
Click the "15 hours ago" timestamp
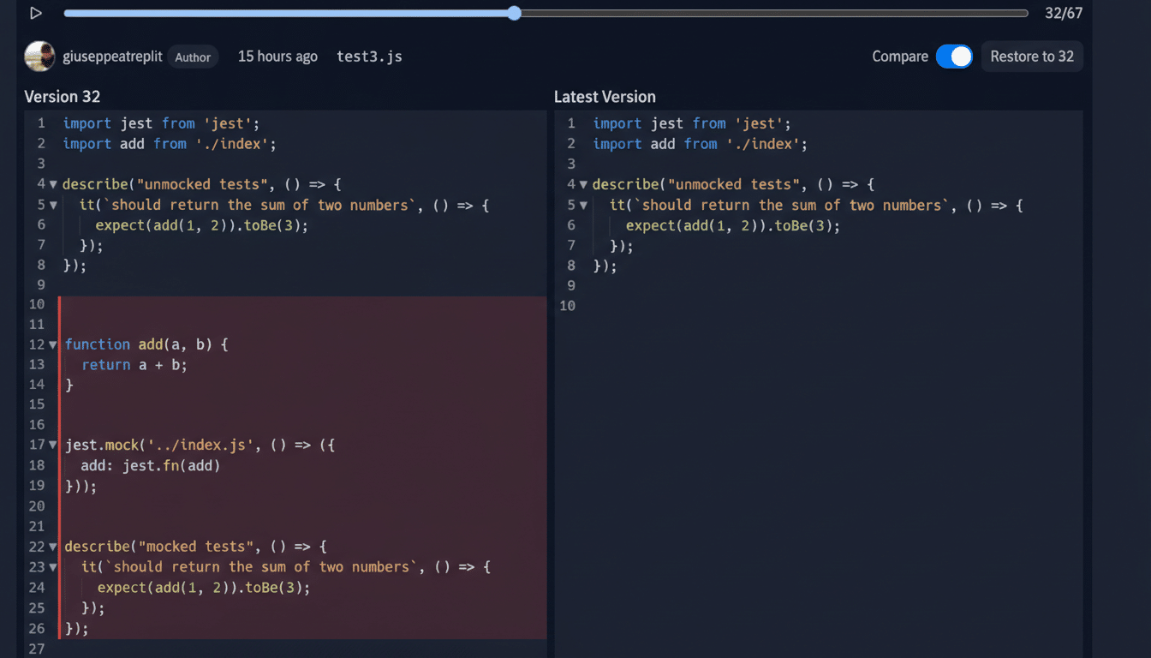tap(277, 56)
